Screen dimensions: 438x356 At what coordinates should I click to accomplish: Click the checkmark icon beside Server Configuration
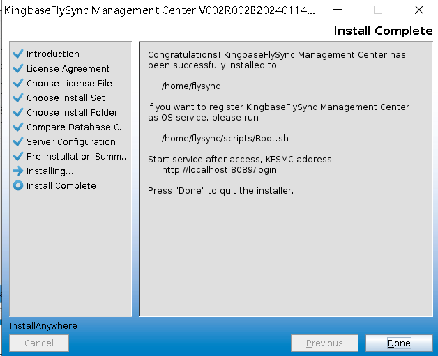pyautogui.click(x=18, y=141)
